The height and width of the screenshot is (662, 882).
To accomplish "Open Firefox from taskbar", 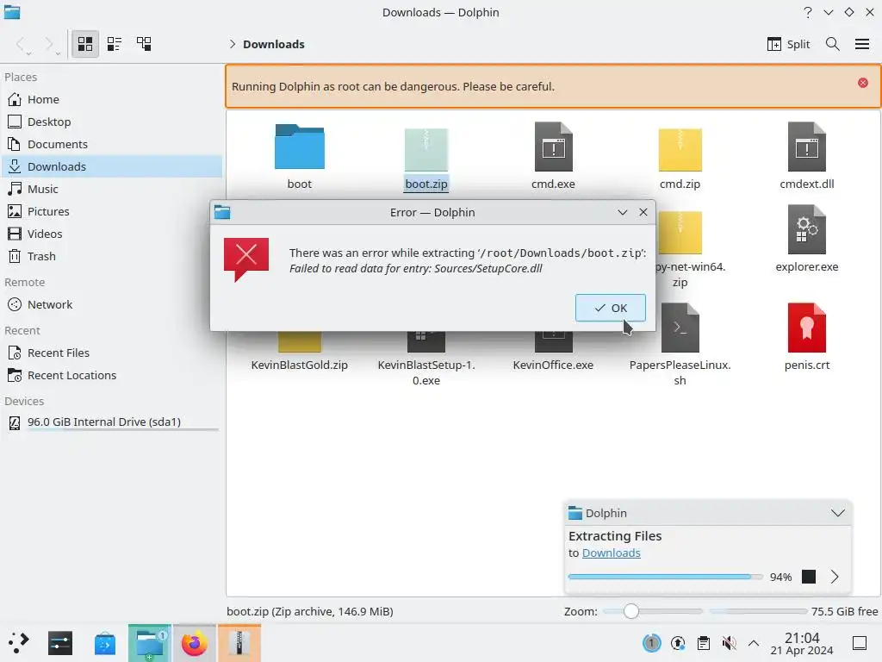I will pos(194,643).
